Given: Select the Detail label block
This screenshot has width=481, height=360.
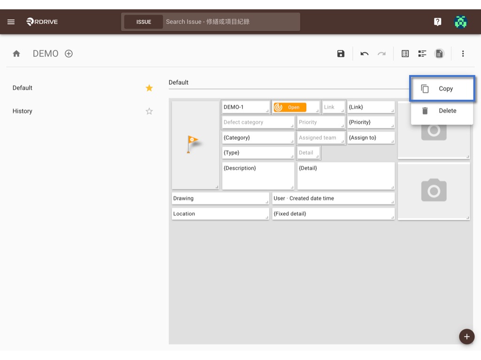Looking at the screenshot, I should (x=308, y=153).
